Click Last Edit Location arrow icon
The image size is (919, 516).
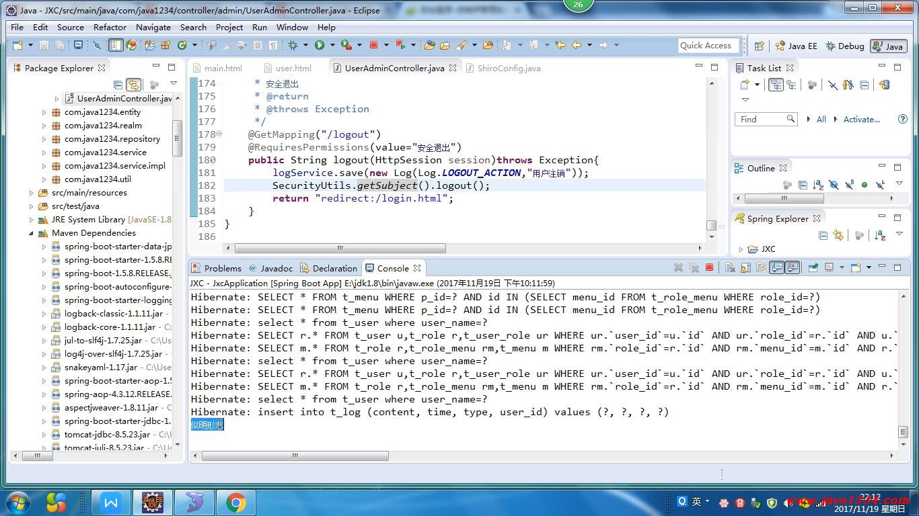(560, 45)
